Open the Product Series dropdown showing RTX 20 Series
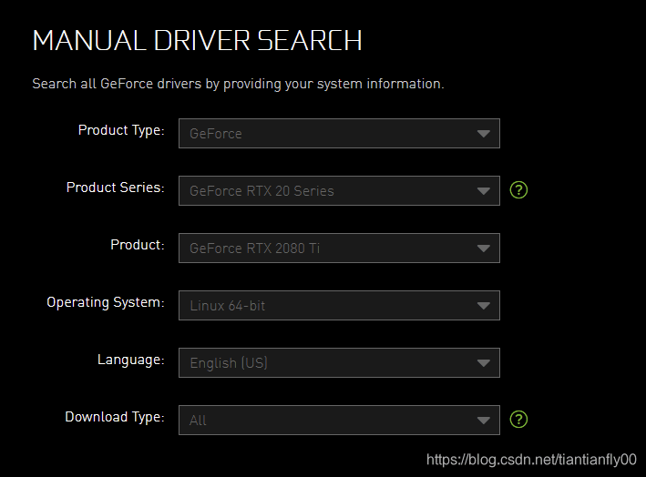646x477 pixels. coord(339,190)
